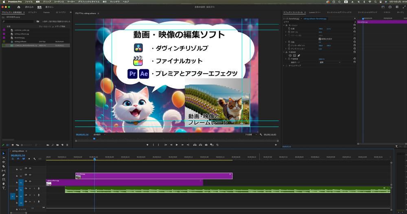This screenshot has height=214, width=407.
Task: Click Export Frame camera icon
Action: [206, 145]
